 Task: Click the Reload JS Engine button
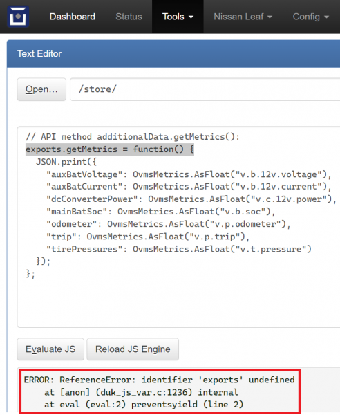(133, 349)
